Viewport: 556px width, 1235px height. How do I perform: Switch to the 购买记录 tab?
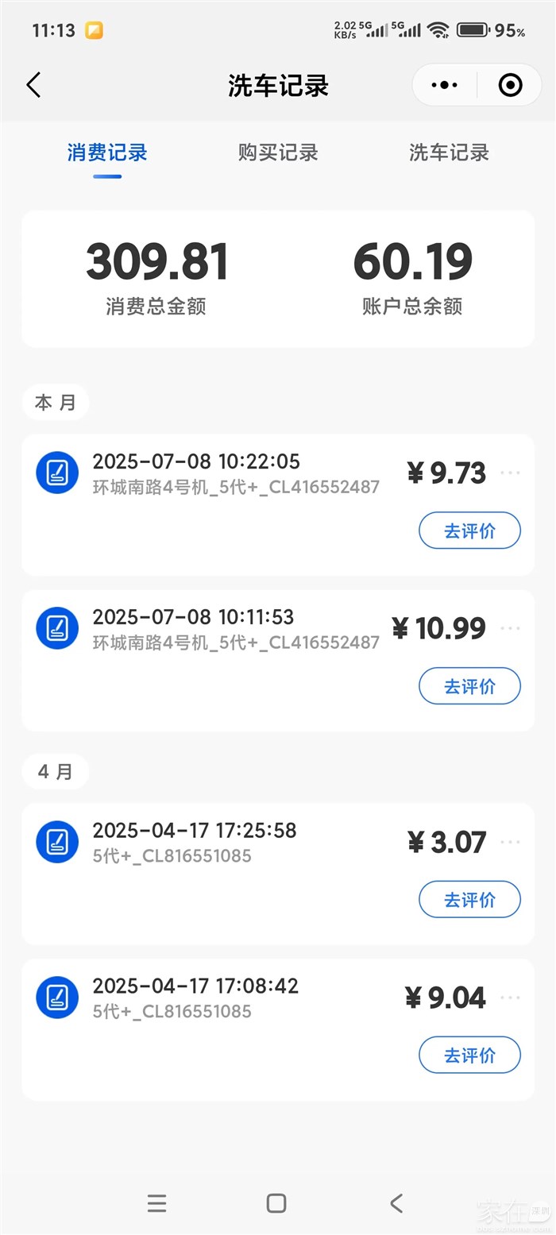pyautogui.click(x=278, y=152)
